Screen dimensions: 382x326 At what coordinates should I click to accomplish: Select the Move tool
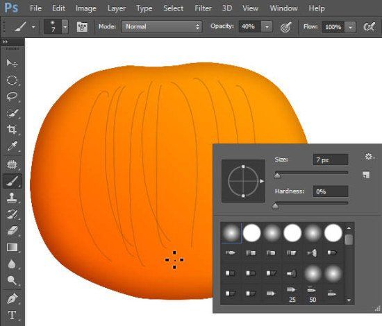[x=12, y=63]
